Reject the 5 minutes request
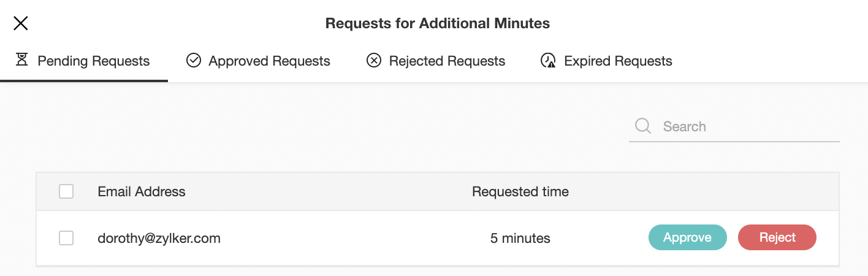 point(777,237)
